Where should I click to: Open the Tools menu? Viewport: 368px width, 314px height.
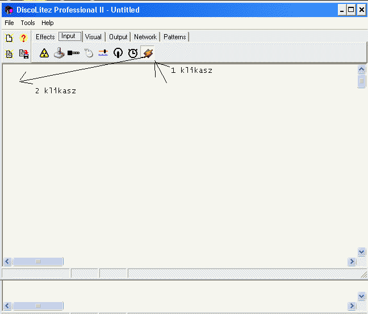point(28,23)
